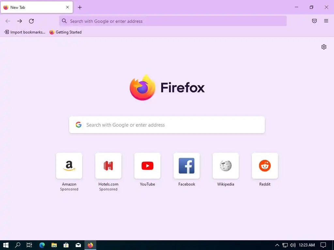Open Task View on taskbar
This screenshot has width=334, height=250.
pos(29,245)
